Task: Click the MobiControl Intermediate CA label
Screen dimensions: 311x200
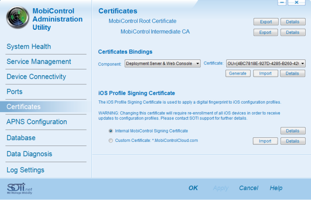Action: (155, 32)
